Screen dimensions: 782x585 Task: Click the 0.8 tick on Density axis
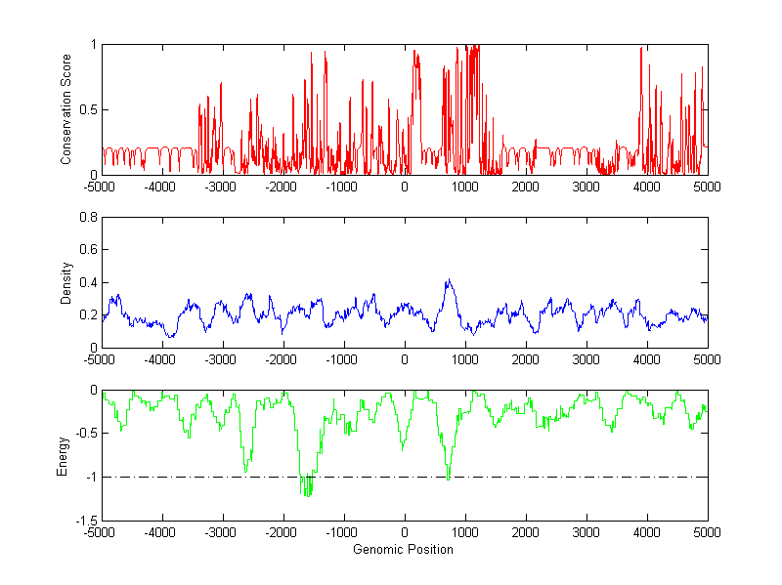pos(87,218)
